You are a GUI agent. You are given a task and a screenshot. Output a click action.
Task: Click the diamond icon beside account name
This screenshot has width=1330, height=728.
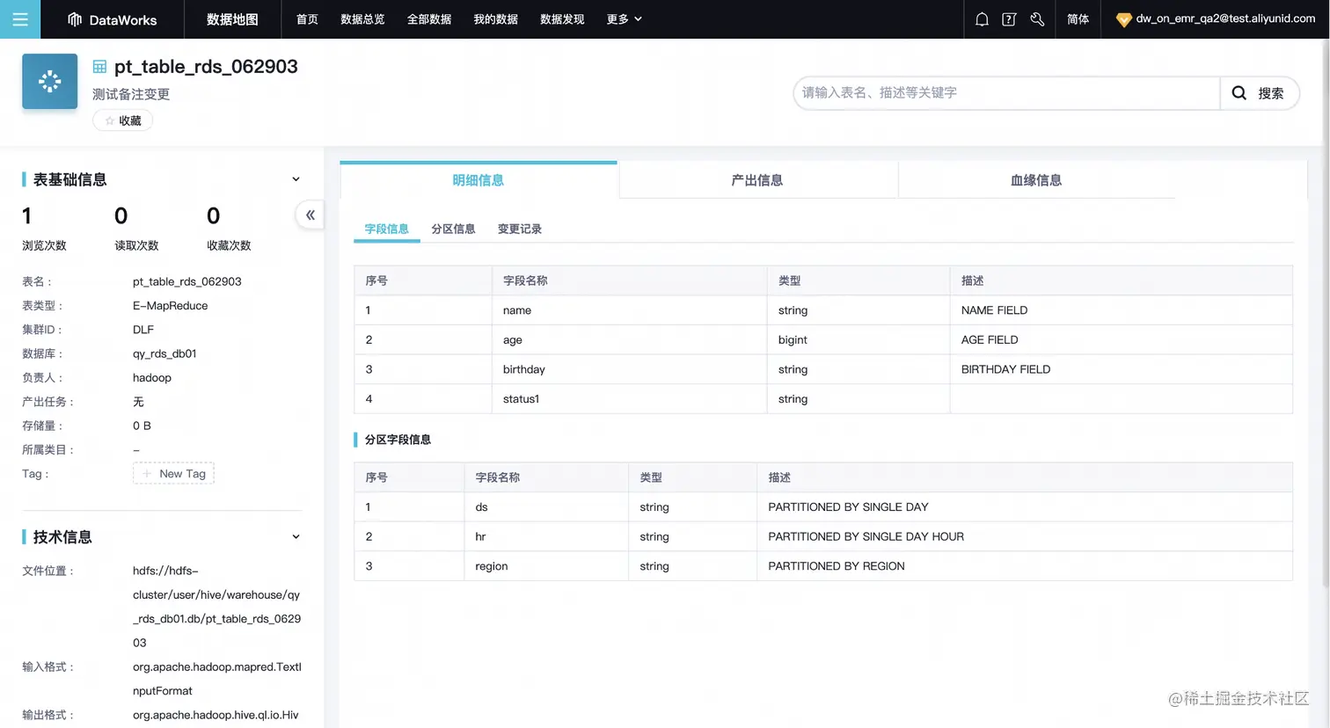point(1123,19)
